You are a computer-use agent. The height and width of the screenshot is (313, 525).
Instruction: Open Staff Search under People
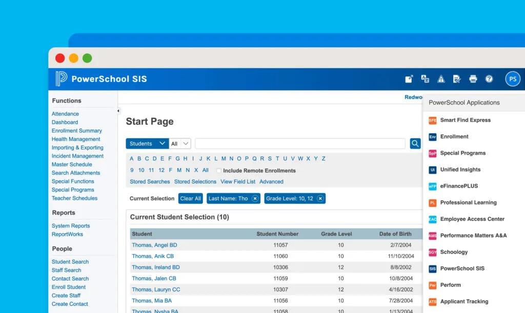[x=66, y=270]
